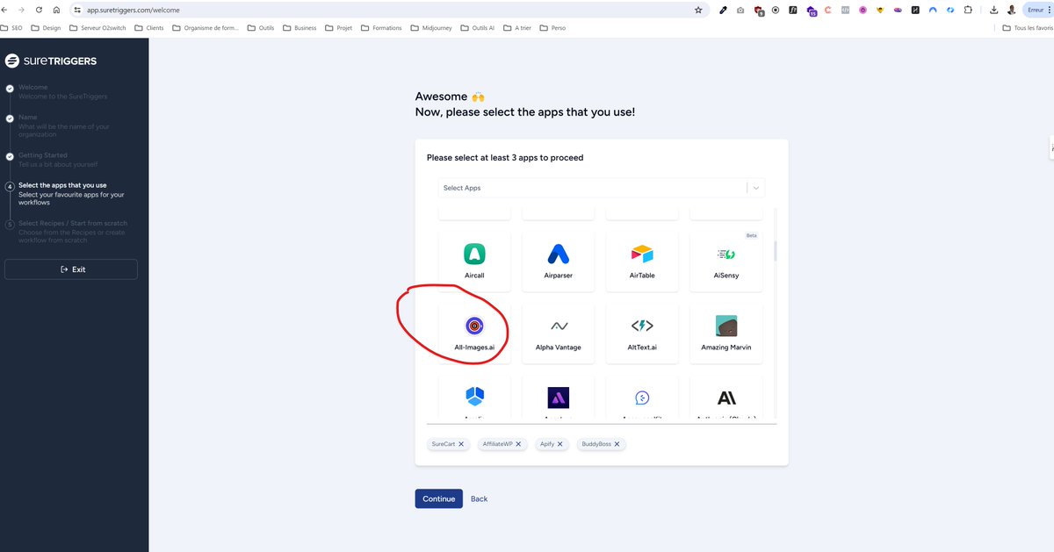Open the code brackets extension
The height and width of the screenshot is (552, 1054).
point(845,11)
